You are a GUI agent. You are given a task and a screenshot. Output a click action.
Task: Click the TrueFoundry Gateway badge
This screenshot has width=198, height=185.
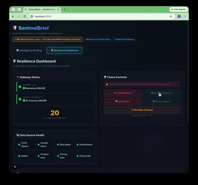[124, 39]
